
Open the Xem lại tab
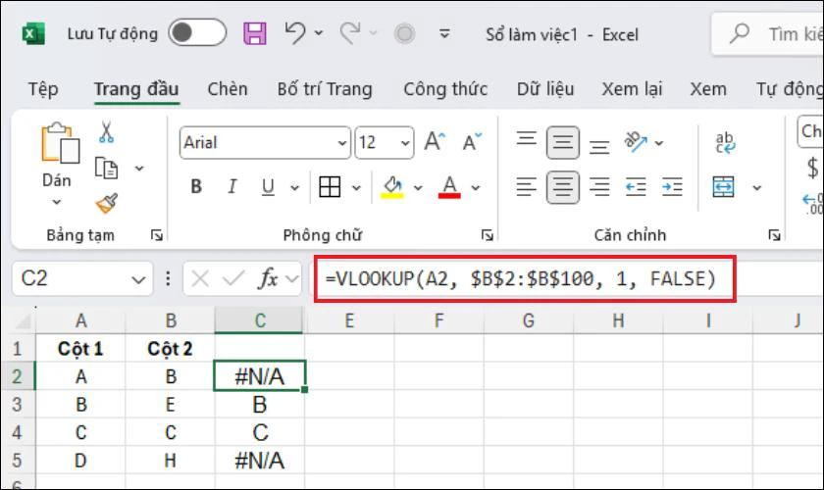click(x=632, y=89)
